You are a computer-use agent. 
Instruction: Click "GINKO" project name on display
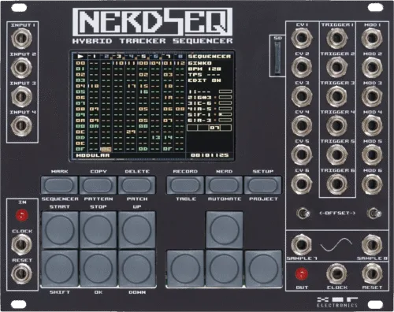point(200,63)
